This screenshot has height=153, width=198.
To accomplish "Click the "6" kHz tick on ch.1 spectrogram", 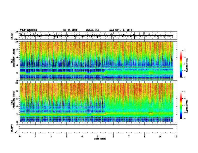I will point(17,57).
